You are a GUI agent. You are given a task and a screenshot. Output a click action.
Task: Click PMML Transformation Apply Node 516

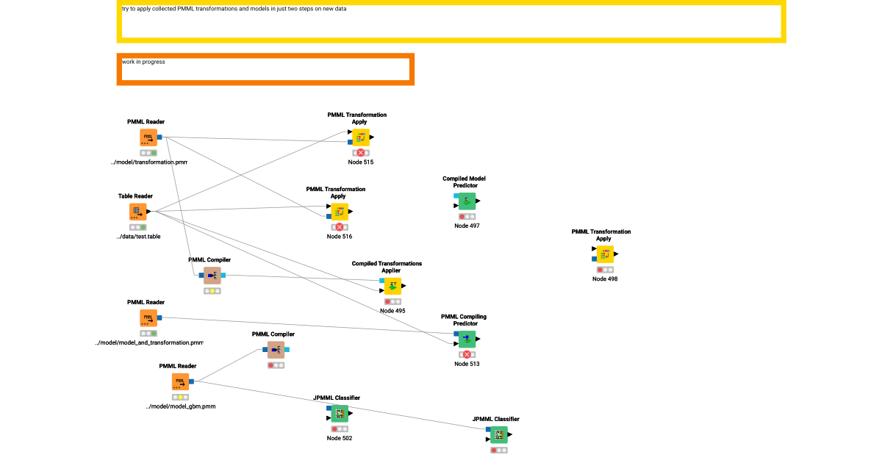click(x=339, y=212)
